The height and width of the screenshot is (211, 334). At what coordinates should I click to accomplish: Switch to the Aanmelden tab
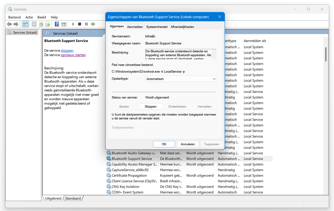135,27
